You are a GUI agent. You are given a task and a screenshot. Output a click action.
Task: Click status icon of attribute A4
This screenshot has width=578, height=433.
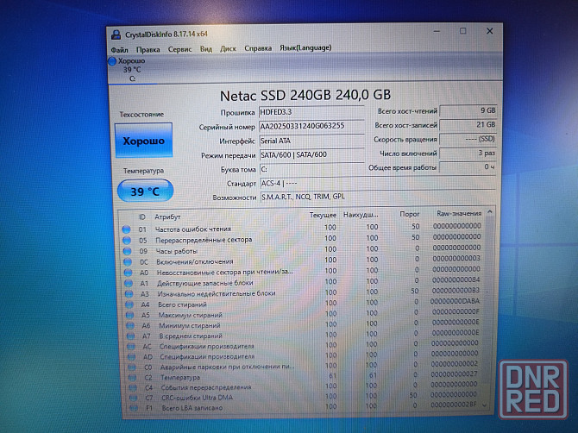pos(129,304)
